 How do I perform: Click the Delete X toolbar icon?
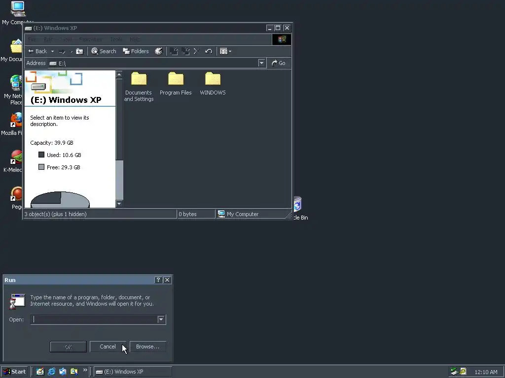pos(197,51)
